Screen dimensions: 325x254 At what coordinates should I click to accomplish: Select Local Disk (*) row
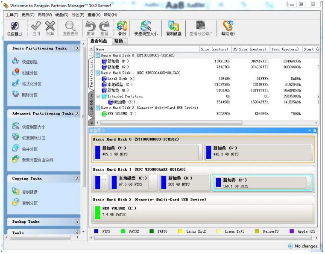(x=207, y=79)
